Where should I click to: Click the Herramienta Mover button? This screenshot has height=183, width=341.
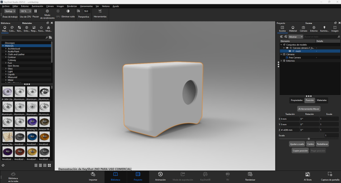[x=309, y=109]
